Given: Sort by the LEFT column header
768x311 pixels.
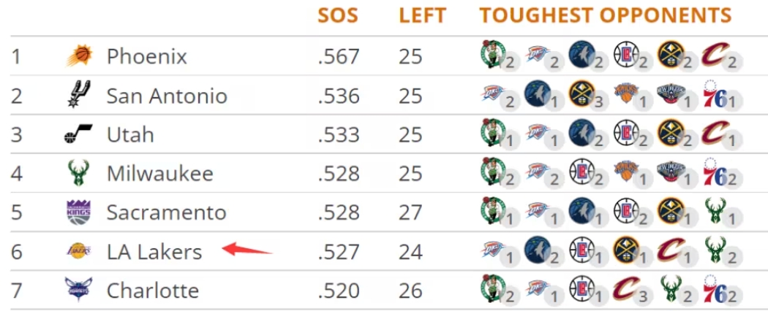Looking at the screenshot, I should 422,15.
